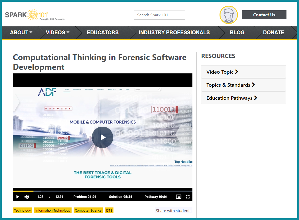This screenshot has width=299, height=220.
Task: Click the Search Spark 101 field
Action: [x=159, y=15]
